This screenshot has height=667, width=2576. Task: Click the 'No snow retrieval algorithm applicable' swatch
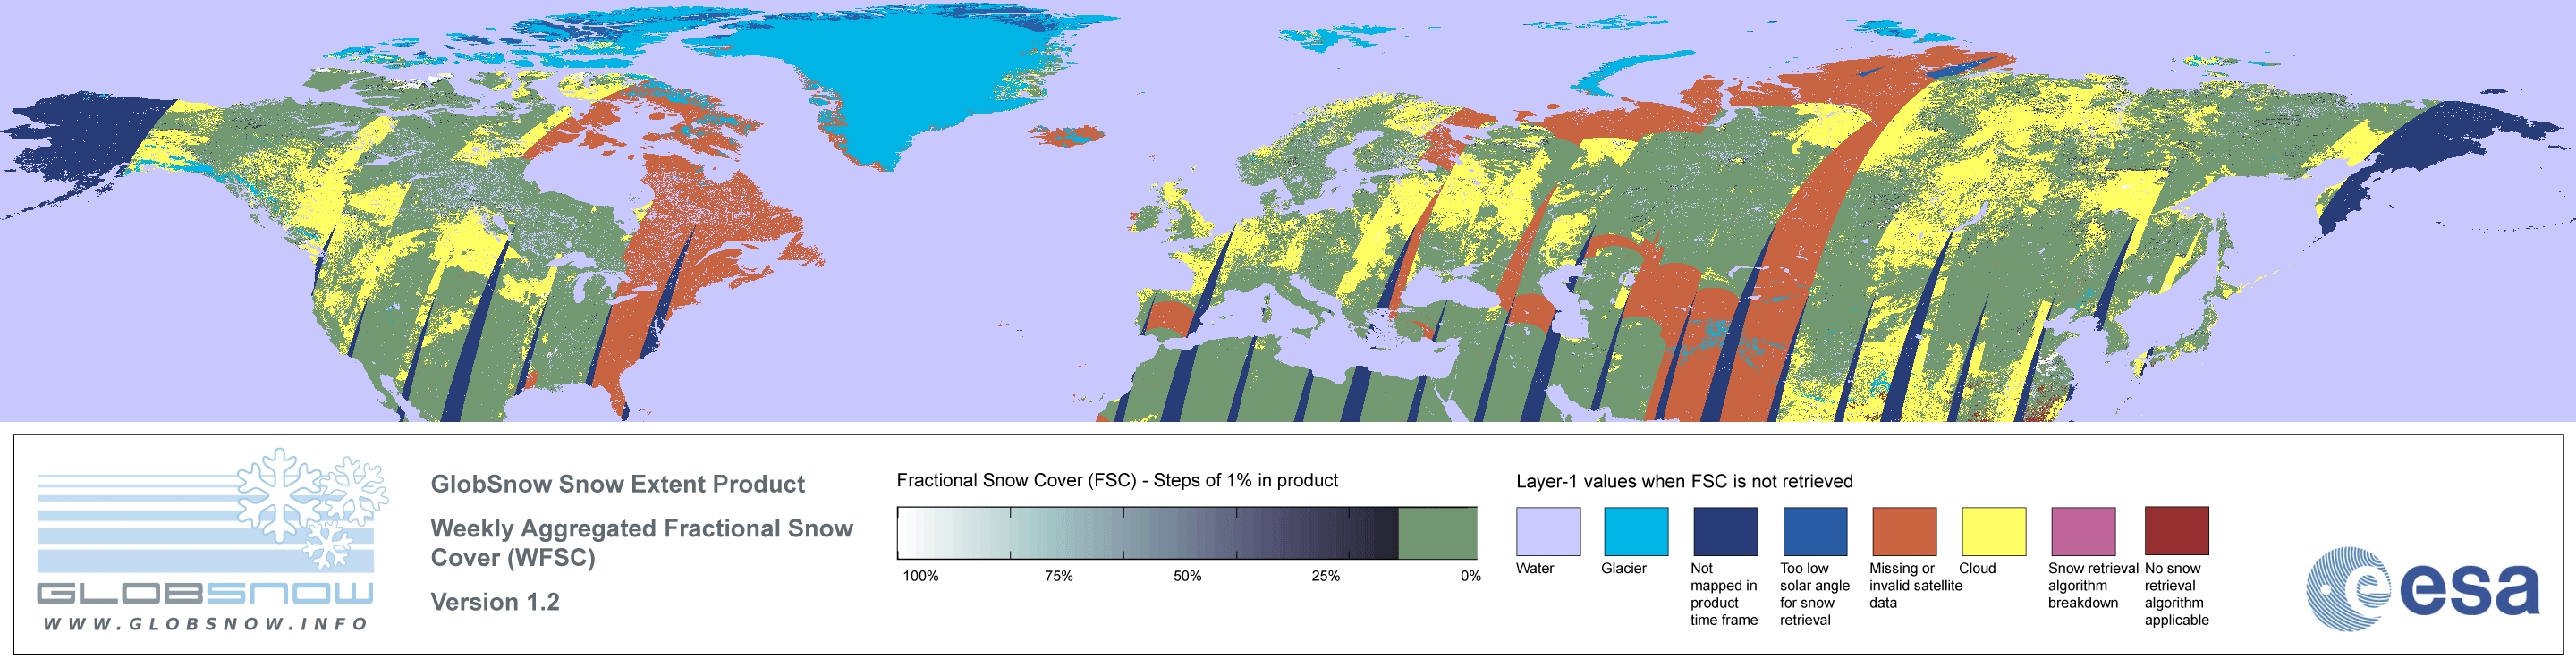(2176, 531)
